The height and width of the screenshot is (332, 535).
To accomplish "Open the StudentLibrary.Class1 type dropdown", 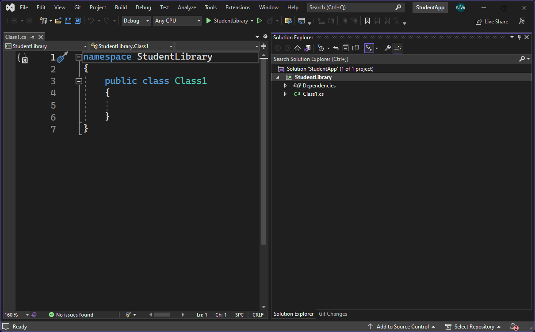I will point(131,46).
